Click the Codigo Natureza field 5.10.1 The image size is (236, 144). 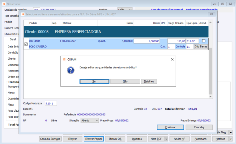click(51, 104)
